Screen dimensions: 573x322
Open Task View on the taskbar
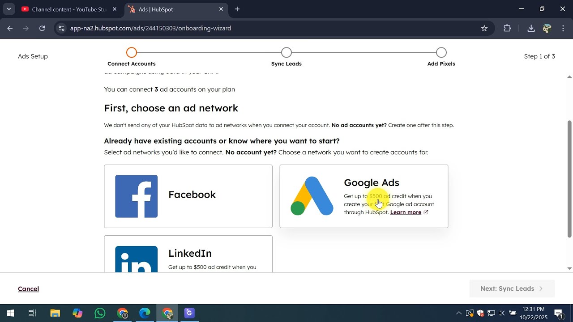coord(32,313)
